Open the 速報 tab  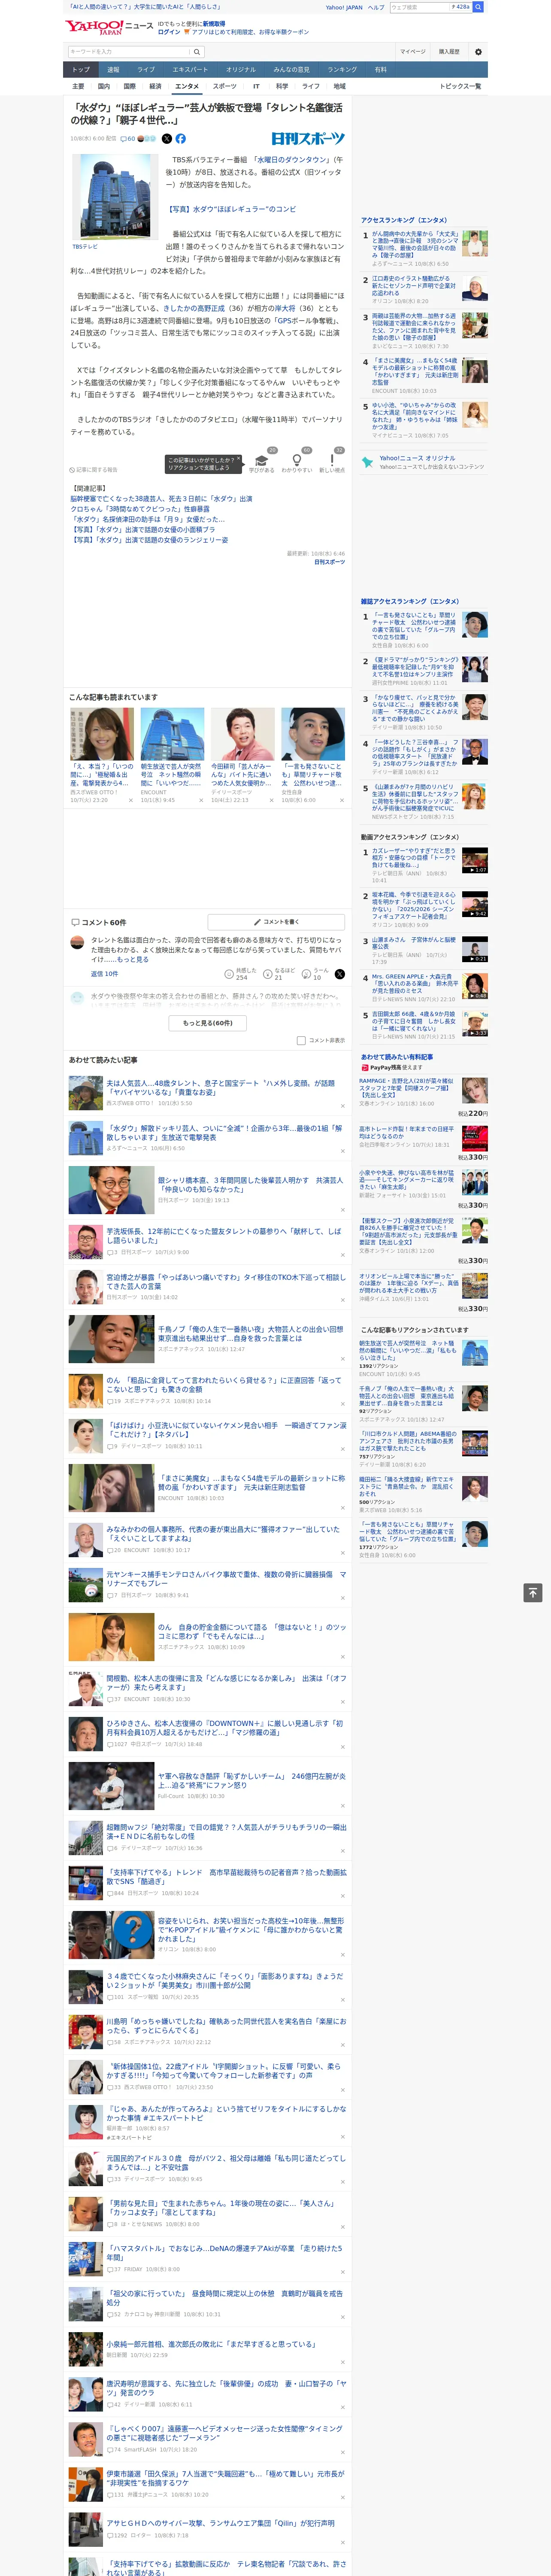pyautogui.click(x=113, y=69)
